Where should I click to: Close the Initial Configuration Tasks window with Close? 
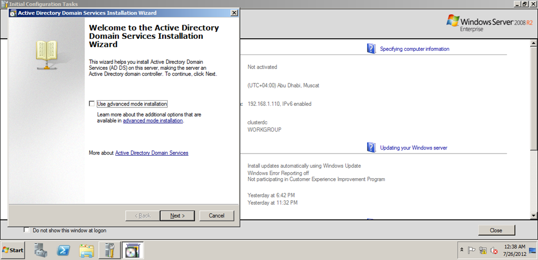coord(496,230)
